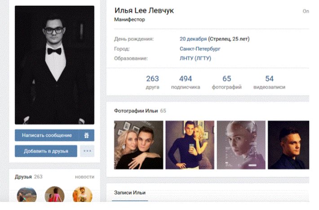Screen dimensions: 319x210
Task: Click the Написать сообщение button
Action: tap(47, 135)
